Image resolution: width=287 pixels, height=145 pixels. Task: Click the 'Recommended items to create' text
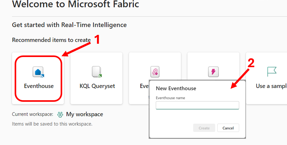coord(51,40)
